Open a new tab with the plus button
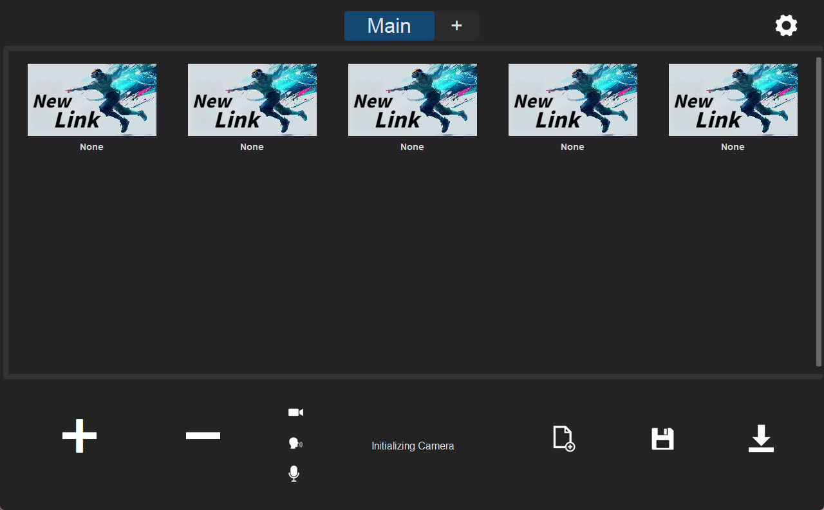 click(x=456, y=26)
